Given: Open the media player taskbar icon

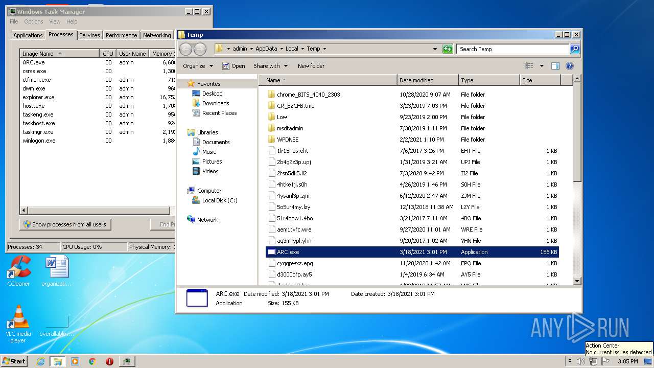Looking at the screenshot, I should pyautogui.click(x=75, y=361).
